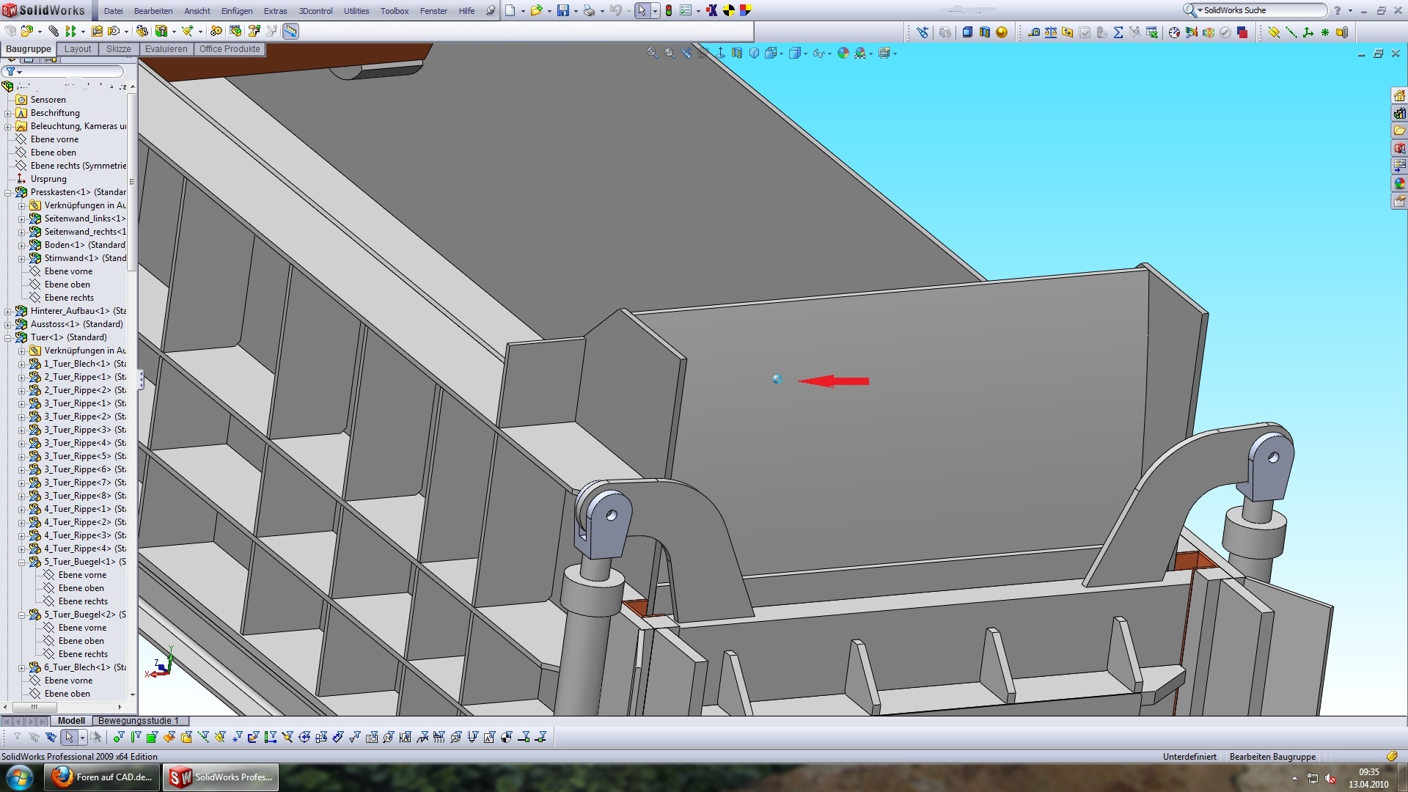Viewport: 1408px width, 792px height.
Task: Toggle the Instant3D ruler button
Action: (x=291, y=31)
